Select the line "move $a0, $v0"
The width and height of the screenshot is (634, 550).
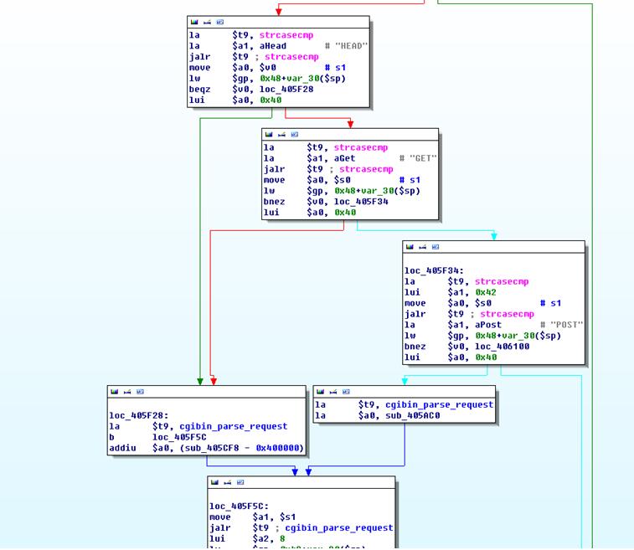233,68
